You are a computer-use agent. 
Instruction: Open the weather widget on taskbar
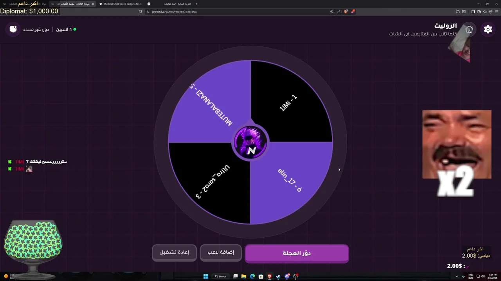click(x=10, y=276)
